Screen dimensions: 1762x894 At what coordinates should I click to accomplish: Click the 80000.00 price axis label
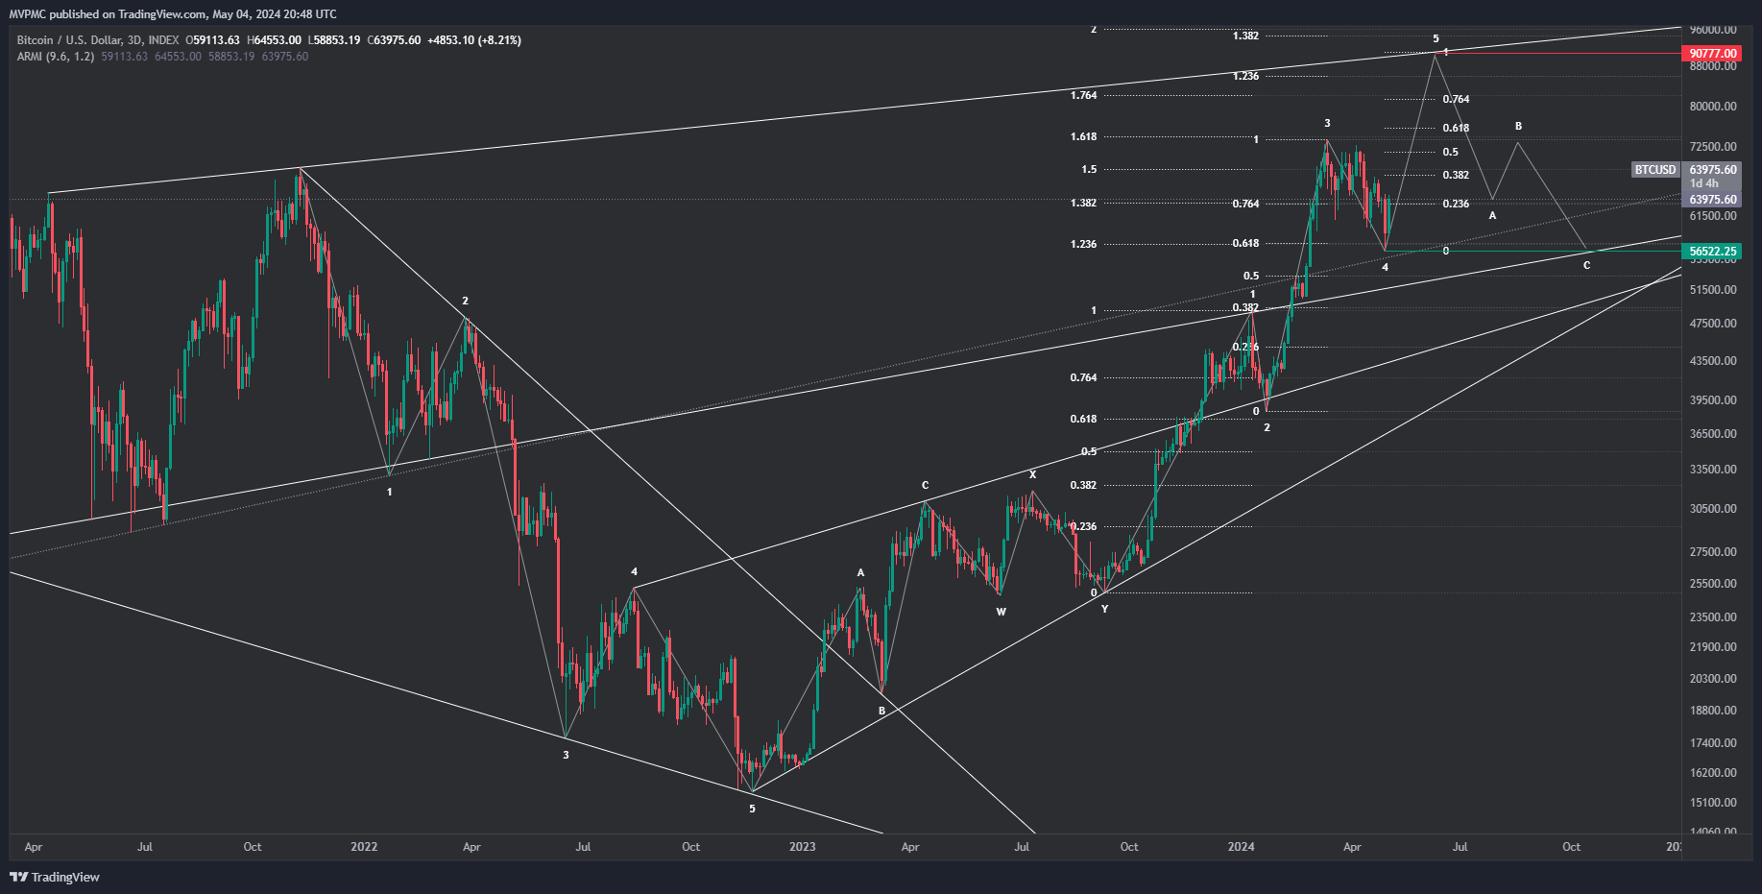click(x=1713, y=107)
